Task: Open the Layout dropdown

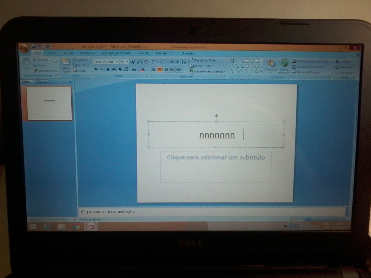Action: 80,60
